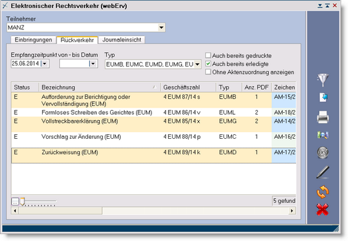Click the binoculars search icon
The image size is (348, 241).
[323, 135]
